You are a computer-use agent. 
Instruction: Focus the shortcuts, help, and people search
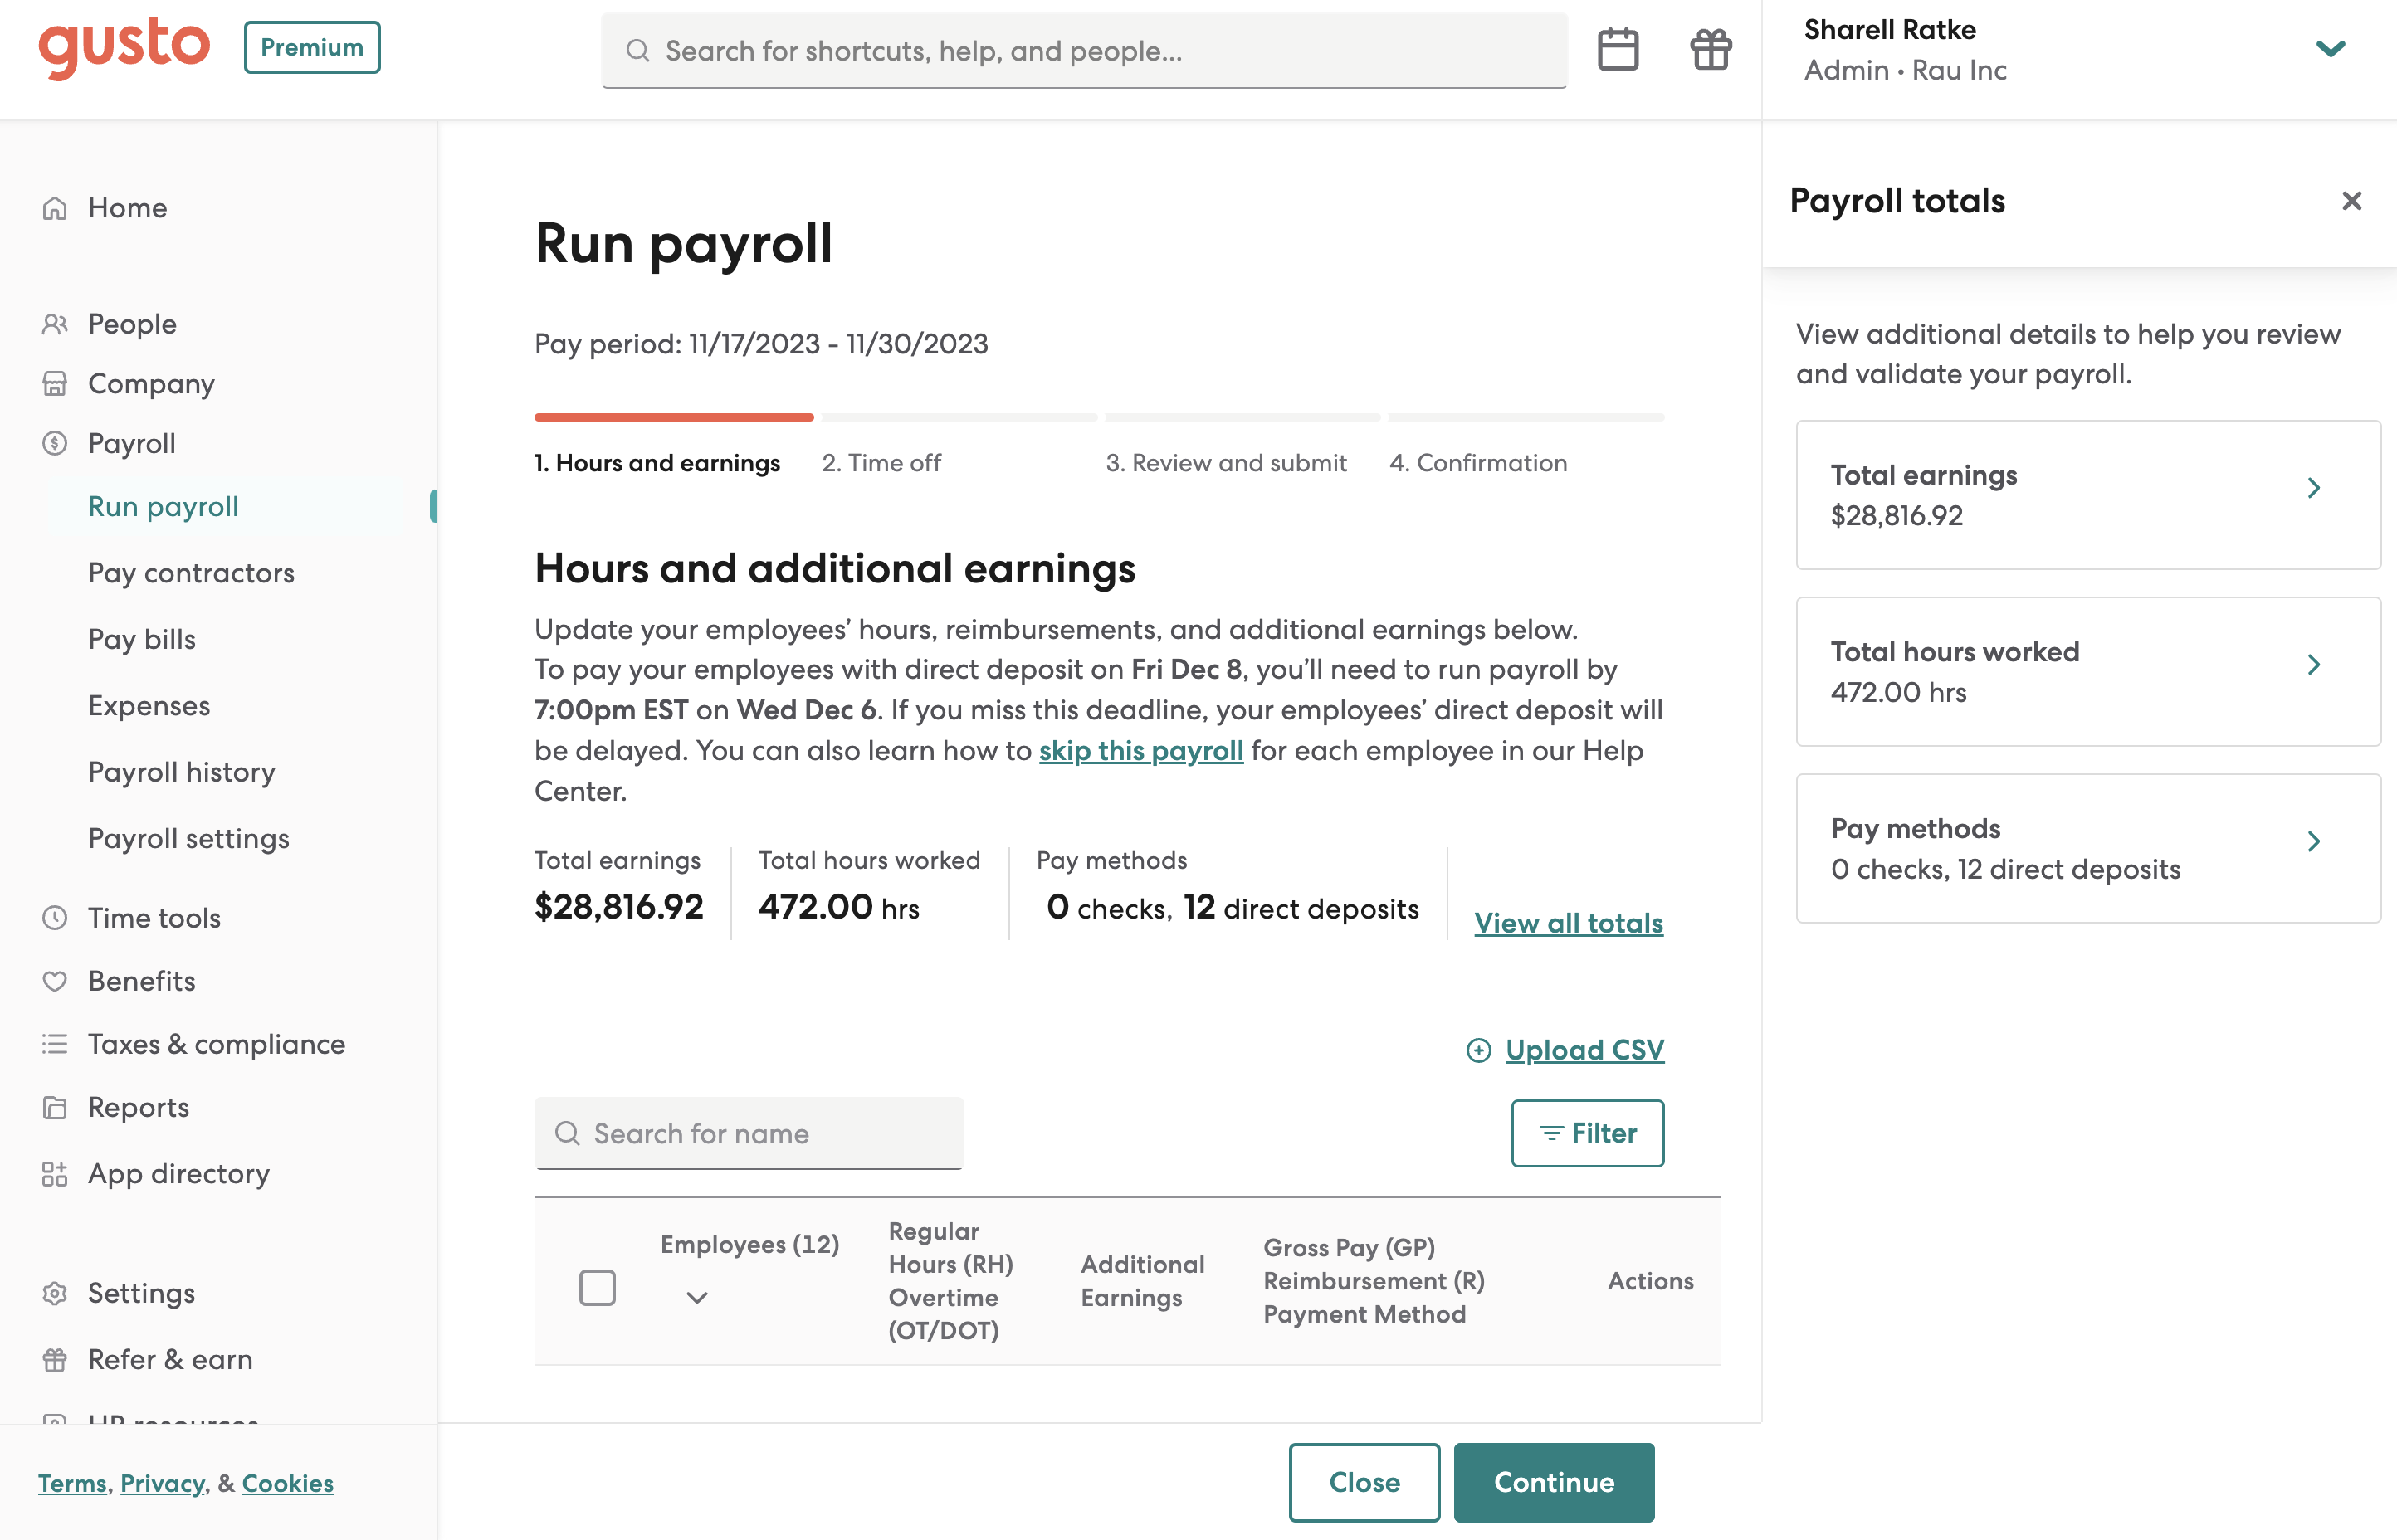[1083, 51]
